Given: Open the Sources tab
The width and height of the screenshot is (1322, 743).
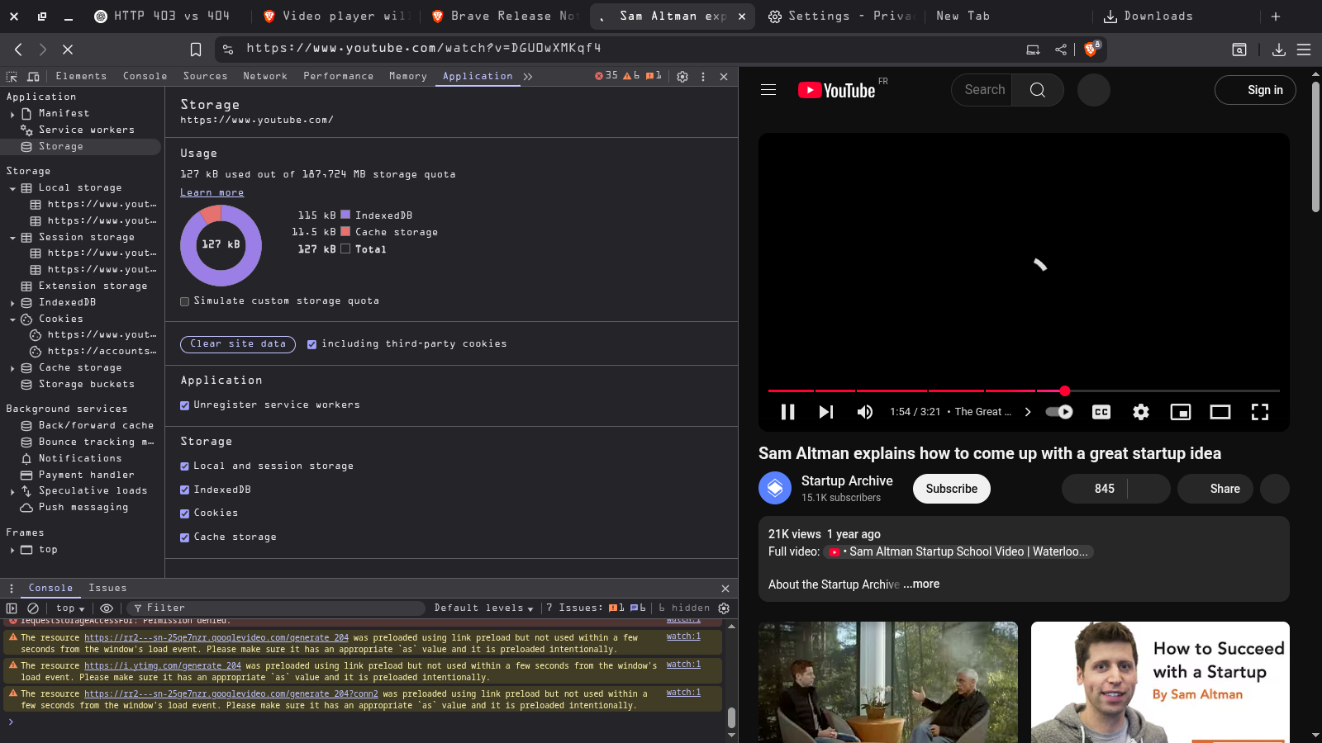Looking at the screenshot, I should click(x=205, y=76).
